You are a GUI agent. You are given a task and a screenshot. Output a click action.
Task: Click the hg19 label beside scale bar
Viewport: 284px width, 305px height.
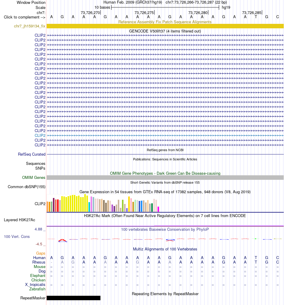point(226,7)
